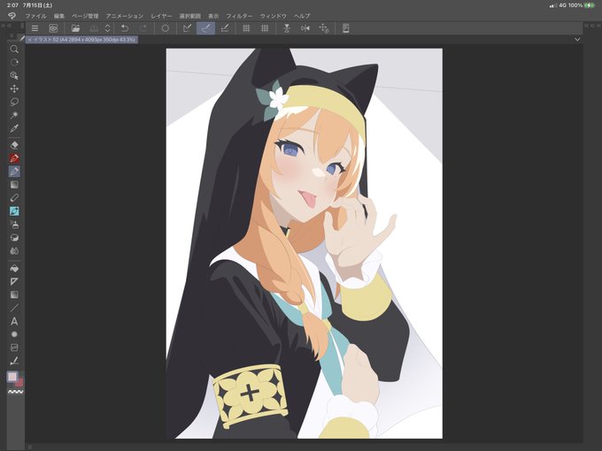The height and width of the screenshot is (451, 602).
Task: Toggle the first snap-to-ruler button
Action: coord(188,28)
